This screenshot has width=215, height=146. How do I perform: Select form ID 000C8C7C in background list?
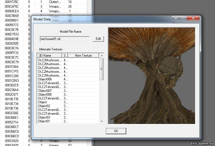[x=11, y=57]
